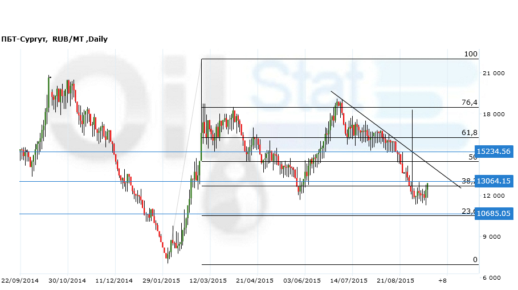Select the 21/04/2015 date marker
The height and width of the screenshot is (290, 518).
coord(255,280)
